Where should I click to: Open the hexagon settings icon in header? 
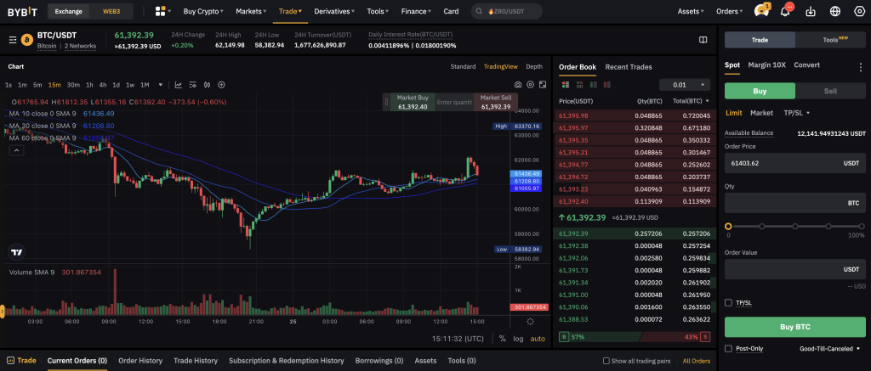pos(859,11)
